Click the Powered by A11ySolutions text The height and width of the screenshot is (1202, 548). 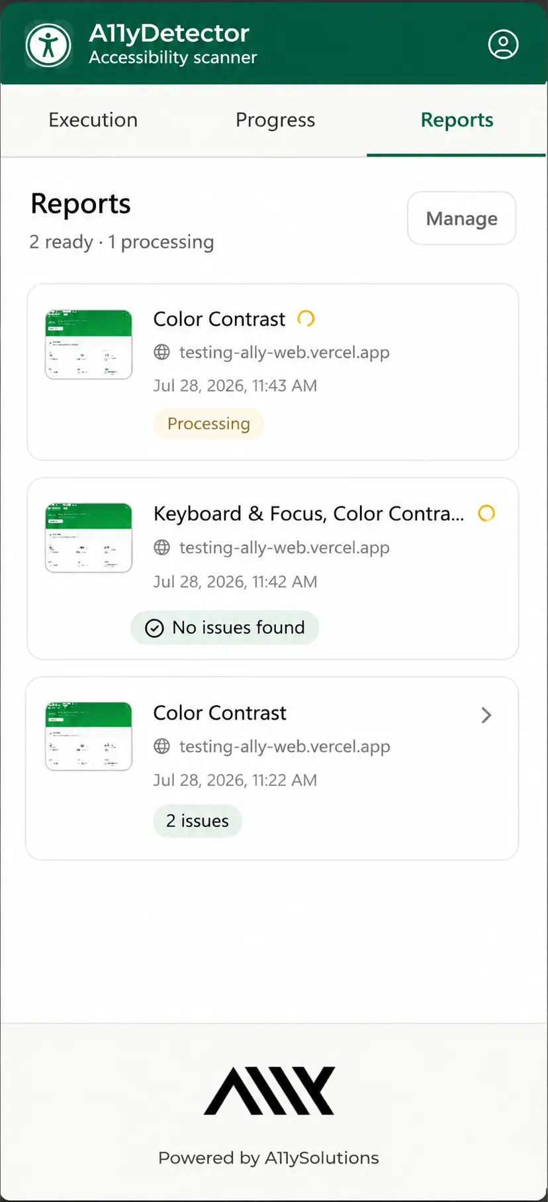click(269, 1158)
